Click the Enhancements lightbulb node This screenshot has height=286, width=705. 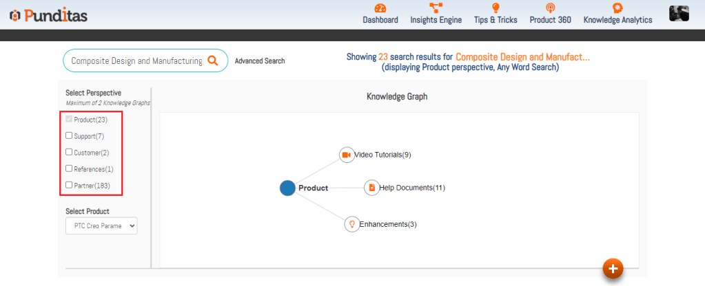point(351,224)
